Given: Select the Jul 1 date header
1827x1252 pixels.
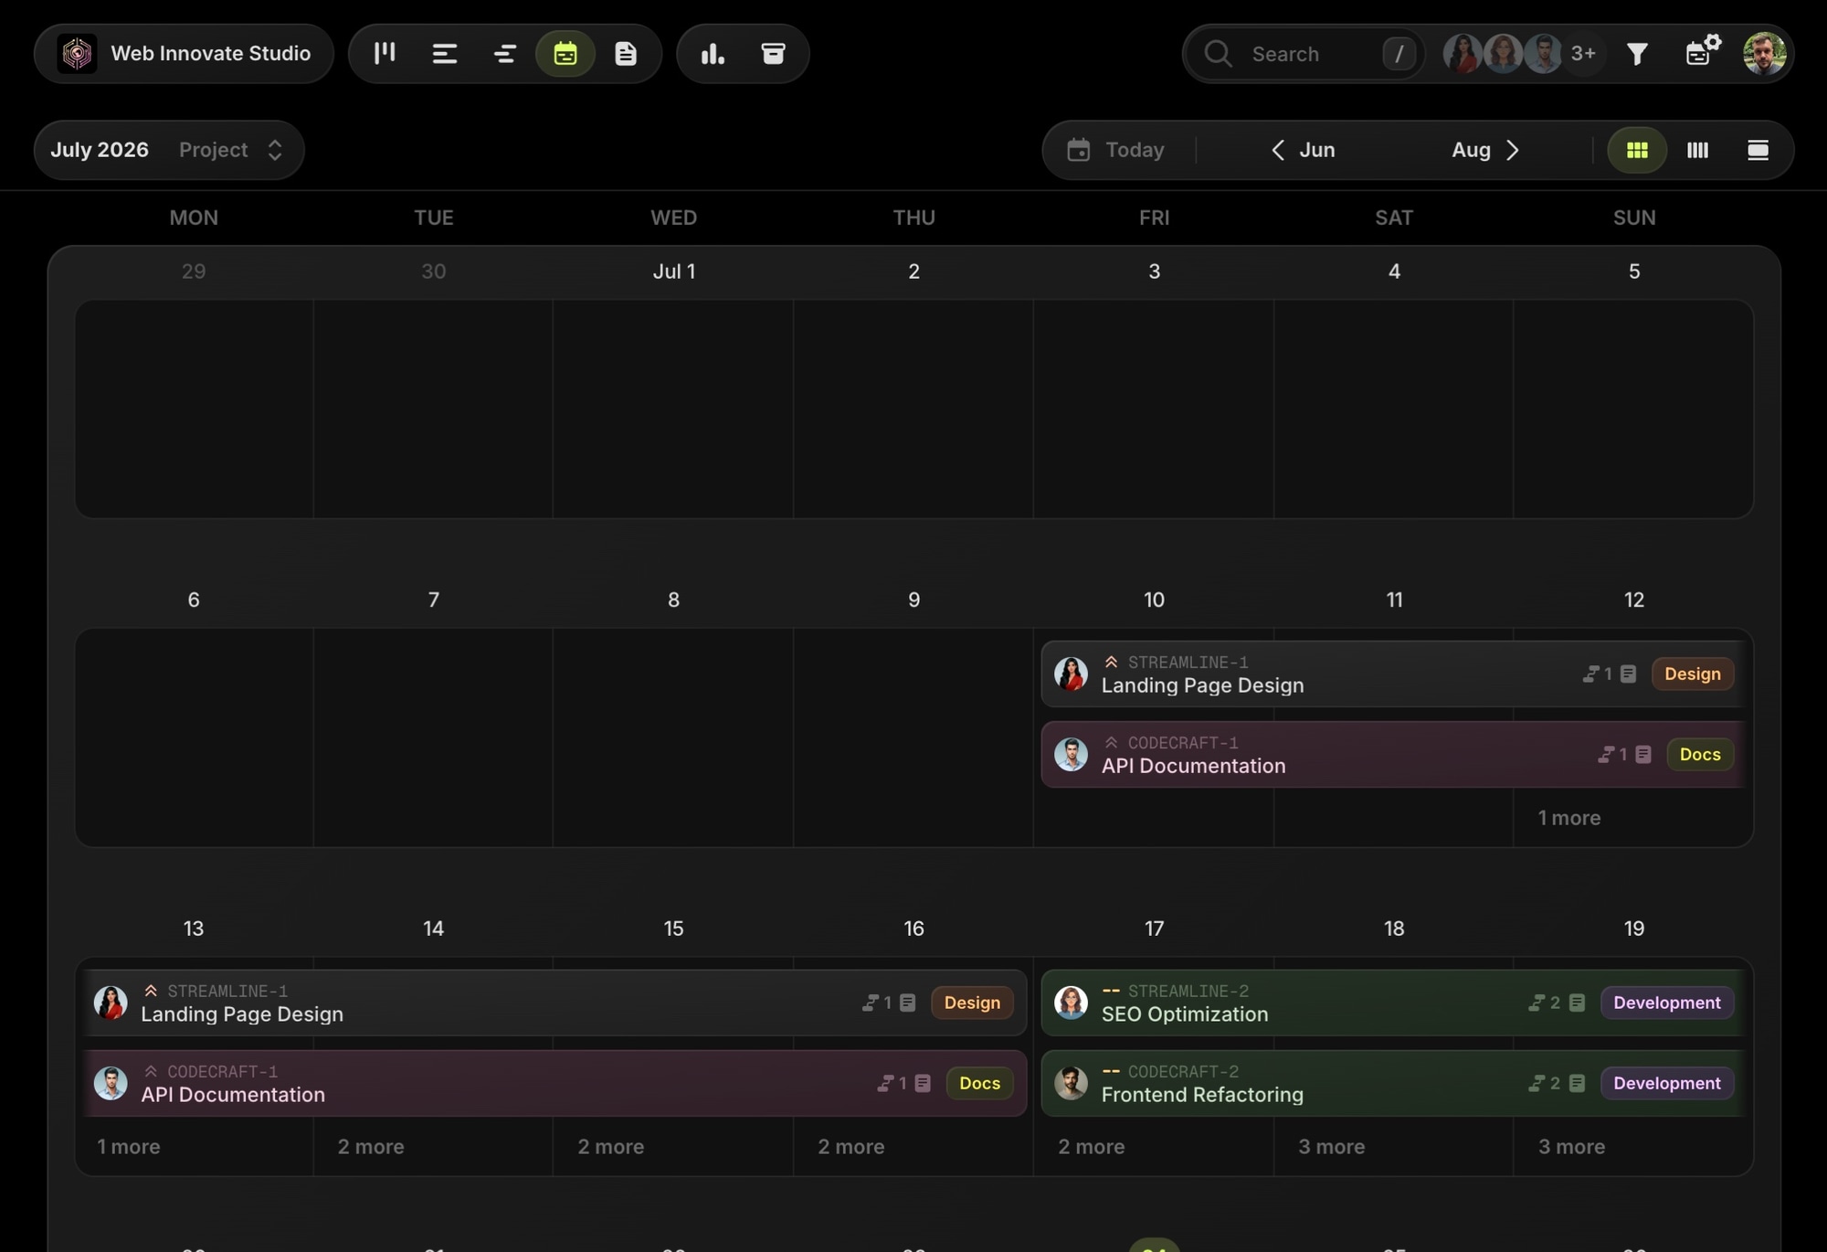Looking at the screenshot, I should click(x=673, y=271).
